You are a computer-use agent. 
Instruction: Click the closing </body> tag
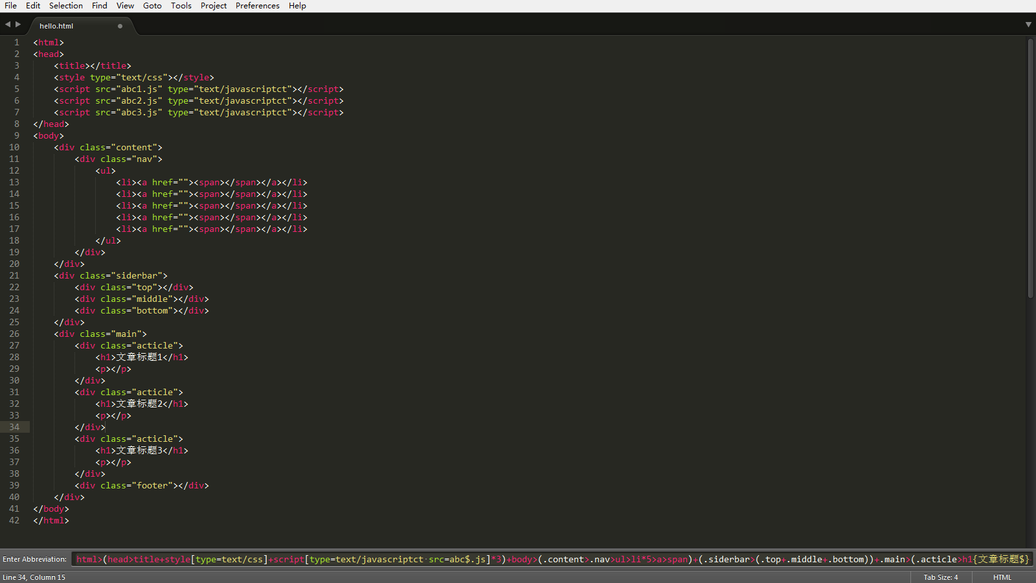(51, 509)
